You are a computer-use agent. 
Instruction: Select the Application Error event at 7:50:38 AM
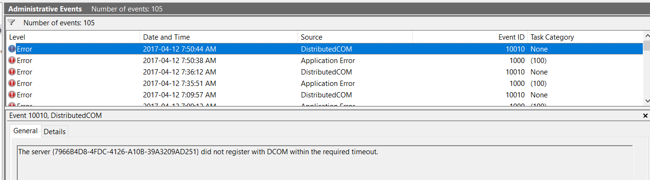(x=324, y=60)
